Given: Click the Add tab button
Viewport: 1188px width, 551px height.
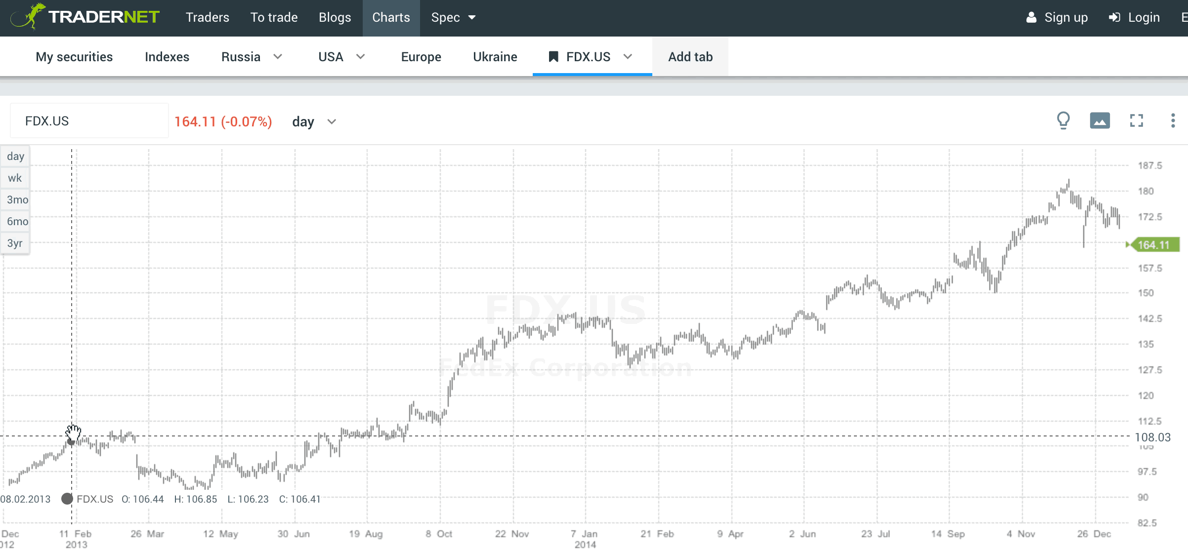Looking at the screenshot, I should (690, 57).
